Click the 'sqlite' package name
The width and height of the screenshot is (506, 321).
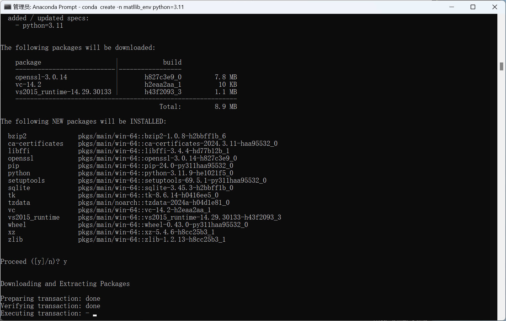click(x=19, y=188)
